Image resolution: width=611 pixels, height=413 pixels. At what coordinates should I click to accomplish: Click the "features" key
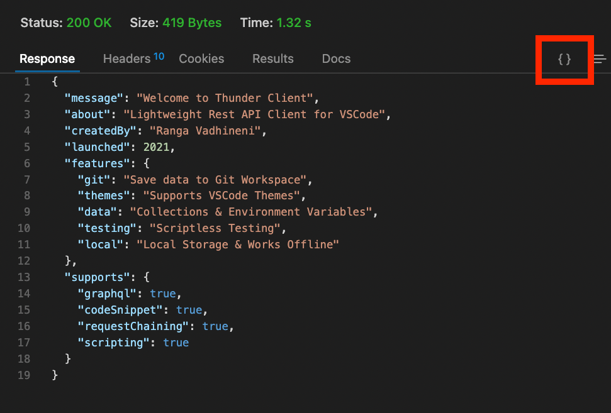[97, 163]
